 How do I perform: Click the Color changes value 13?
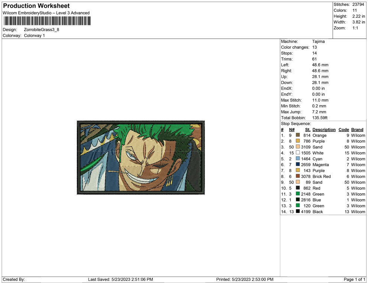[x=314, y=48]
